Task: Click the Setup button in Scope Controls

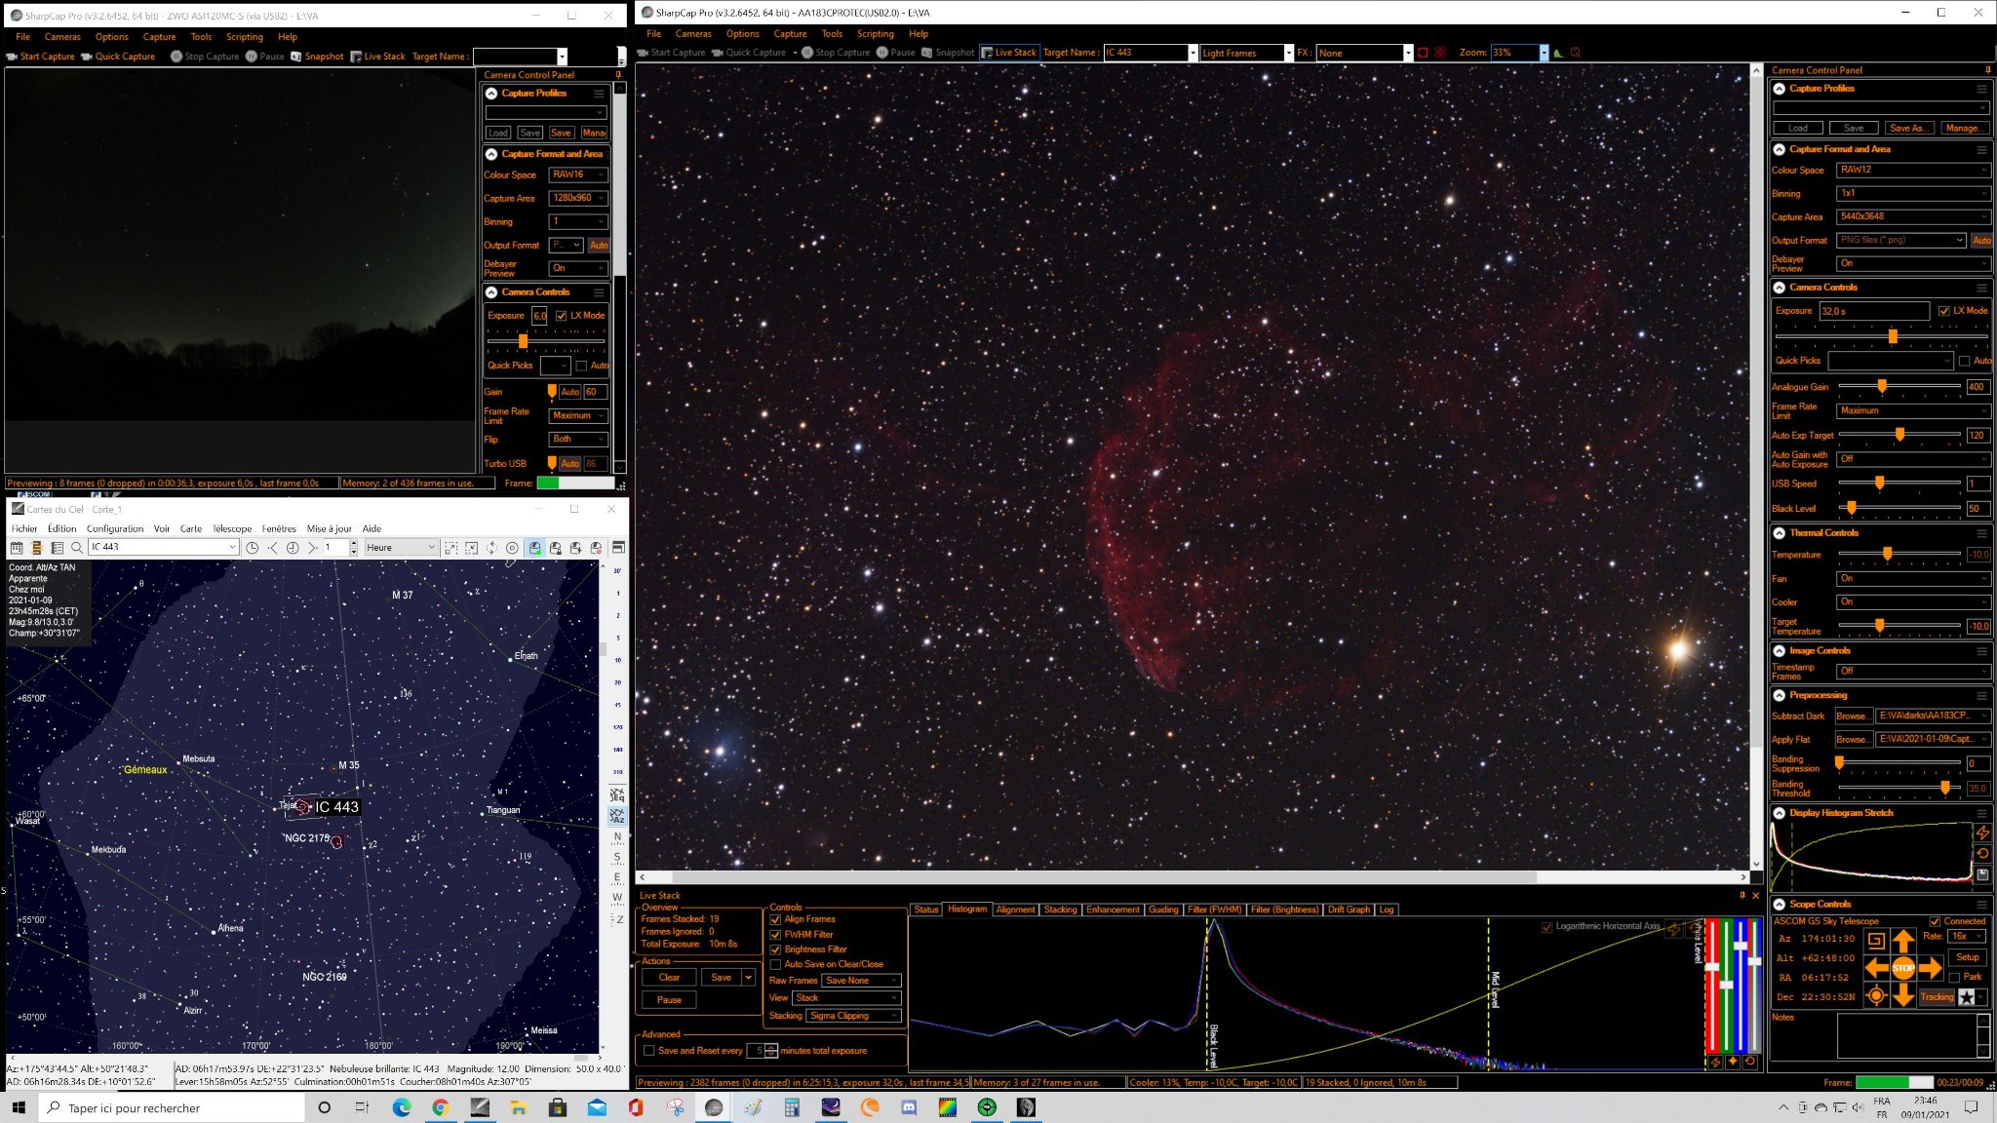Action: pos(1967,957)
